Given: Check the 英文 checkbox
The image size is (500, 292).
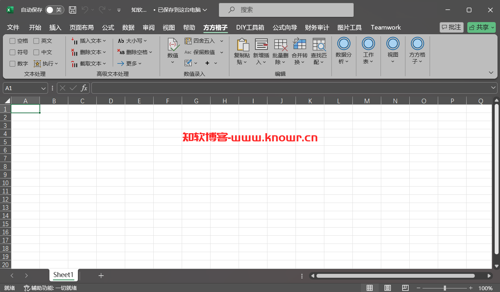Looking at the screenshot, I should click(x=36, y=41).
